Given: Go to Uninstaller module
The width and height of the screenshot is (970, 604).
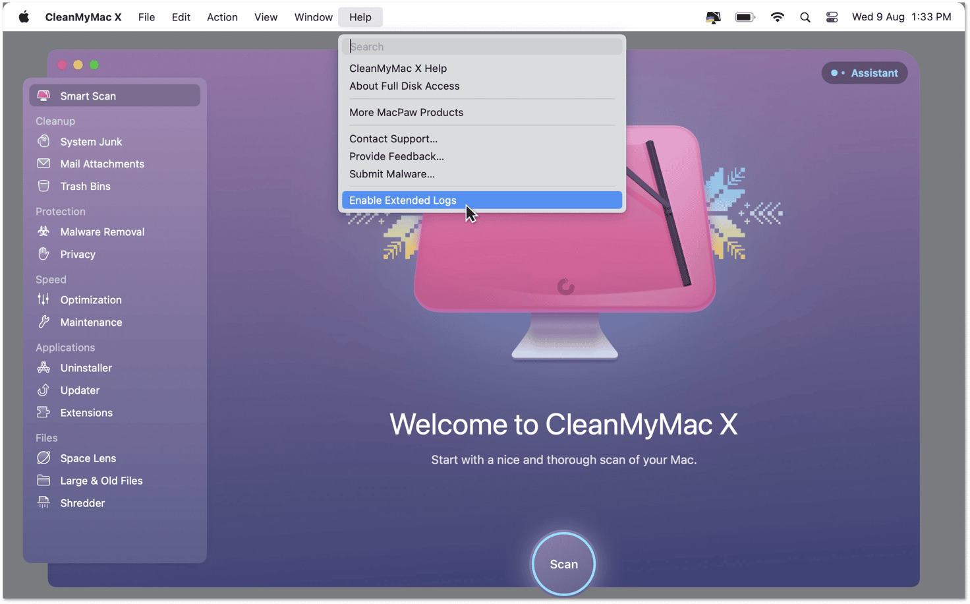Looking at the screenshot, I should [x=115, y=367].
